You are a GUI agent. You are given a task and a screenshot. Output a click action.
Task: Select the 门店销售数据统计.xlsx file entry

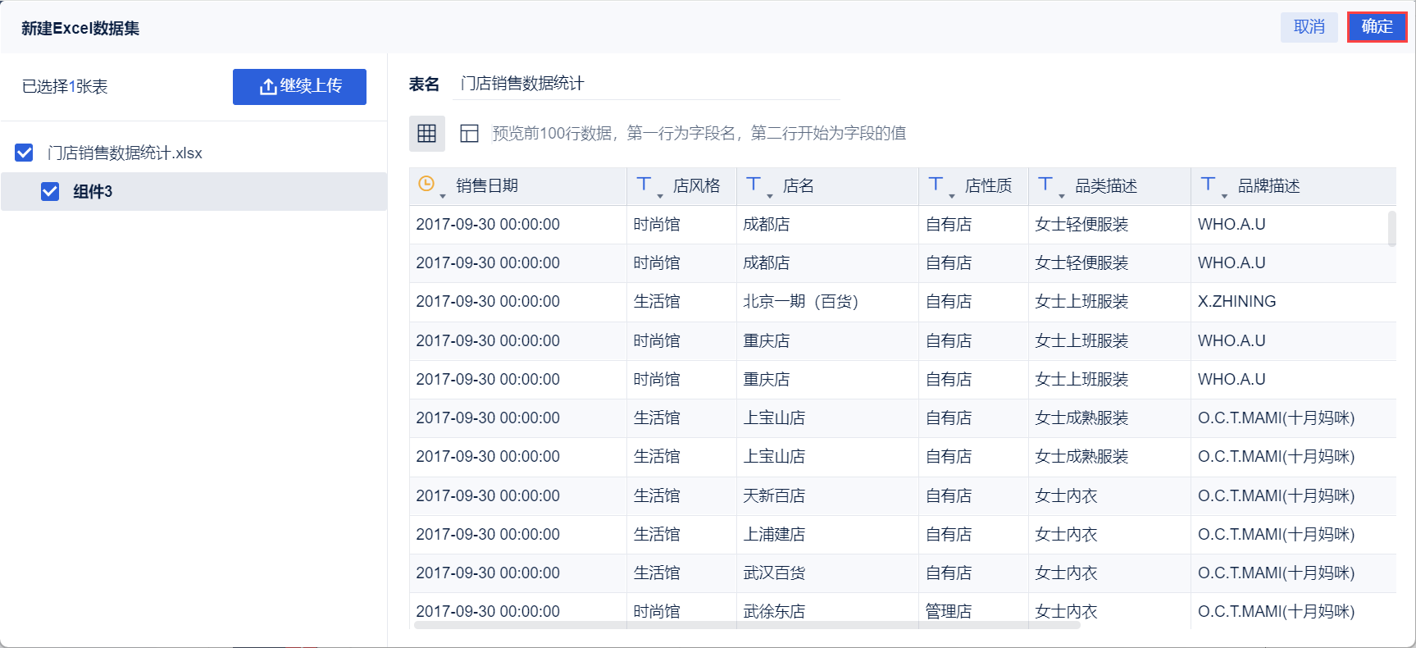pos(125,153)
